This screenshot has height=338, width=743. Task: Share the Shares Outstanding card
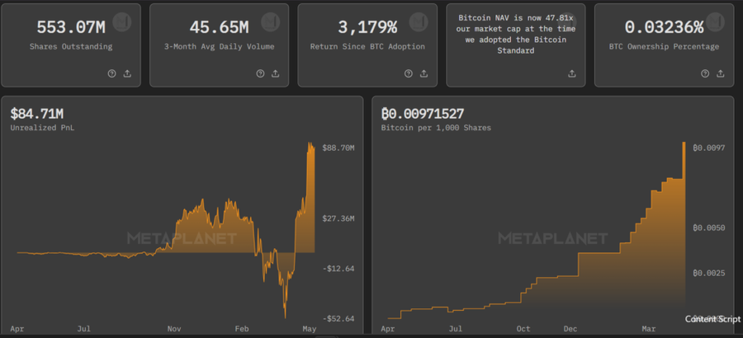tap(127, 73)
